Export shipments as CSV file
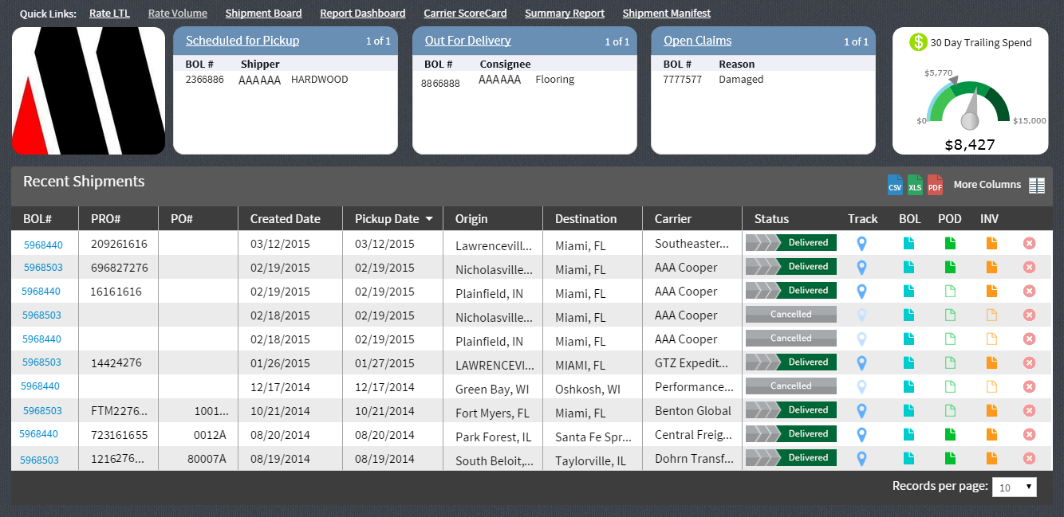 895,185
